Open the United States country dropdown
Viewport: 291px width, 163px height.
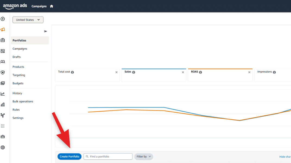tap(28, 20)
